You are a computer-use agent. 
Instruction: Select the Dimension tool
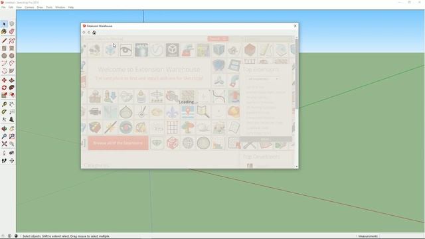[x=12, y=104]
